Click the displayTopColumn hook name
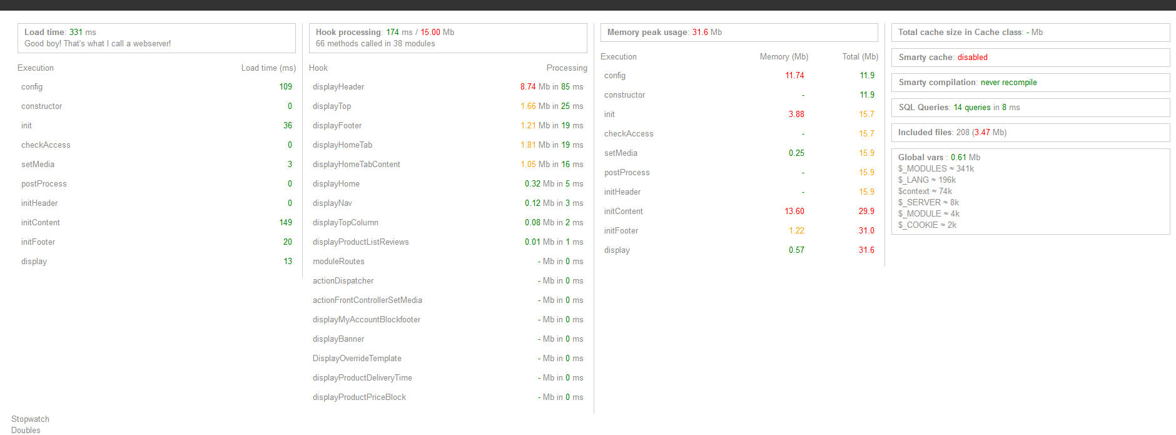Image resolution: width=1176 pixels, height=435 pixels. coord(345,223)
